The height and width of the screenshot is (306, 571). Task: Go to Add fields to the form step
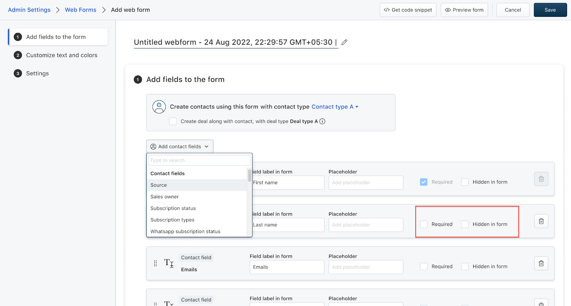(x=58, y=37)
